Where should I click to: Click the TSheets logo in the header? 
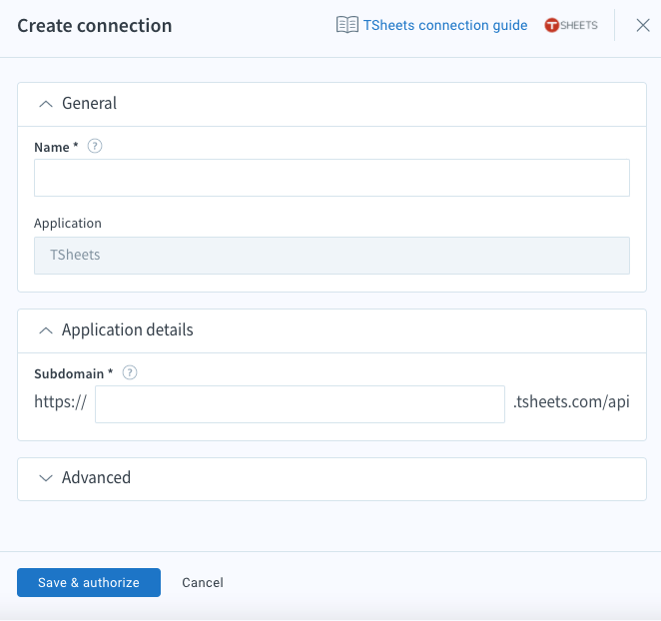point(571,25)
